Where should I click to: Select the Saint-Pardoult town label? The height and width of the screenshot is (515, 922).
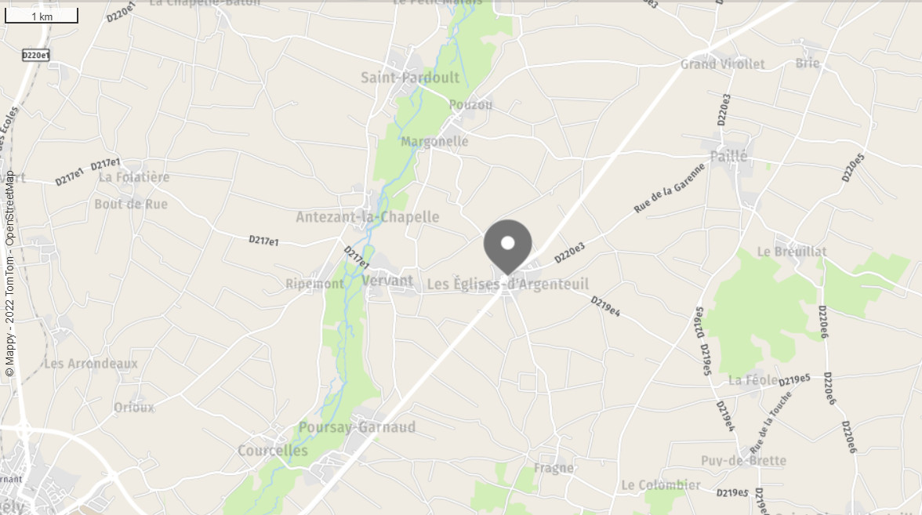pyautogui.click(x=410, y=78)
